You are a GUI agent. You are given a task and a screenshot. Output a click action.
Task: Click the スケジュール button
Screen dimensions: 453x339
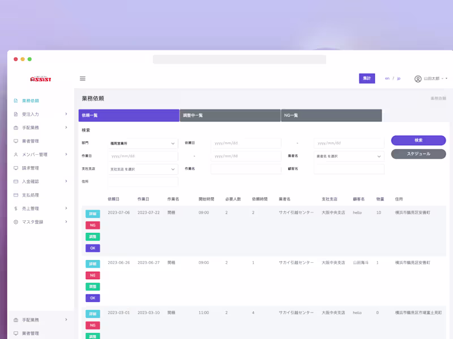(418, 154)
